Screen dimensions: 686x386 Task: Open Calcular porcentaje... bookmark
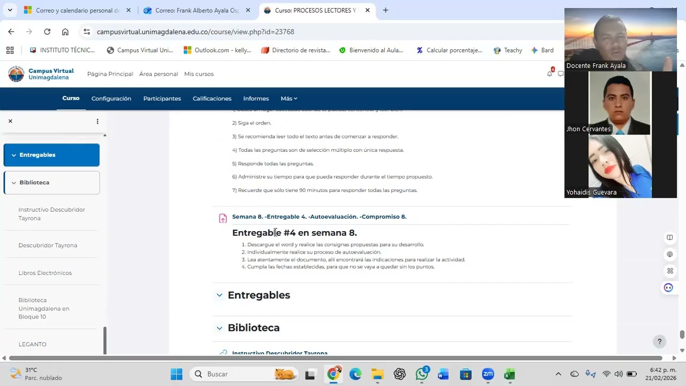pyautogui.click(x=449, y=50)
